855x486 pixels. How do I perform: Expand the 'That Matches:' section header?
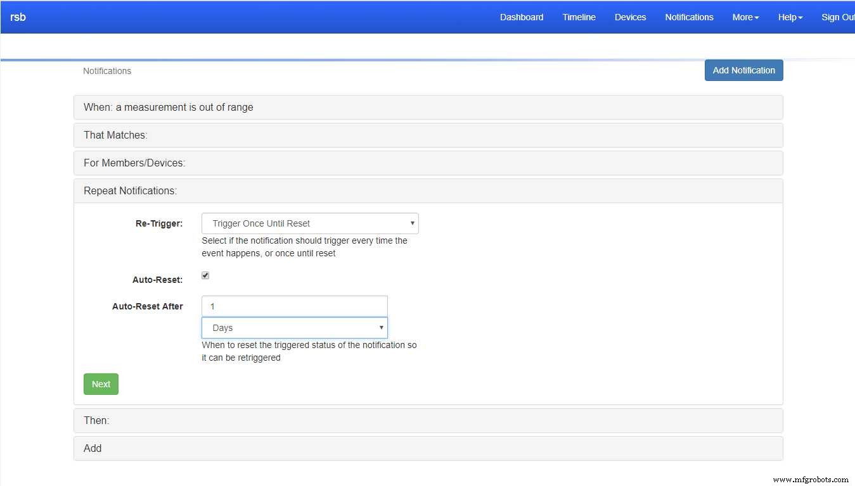pos(115,135)
